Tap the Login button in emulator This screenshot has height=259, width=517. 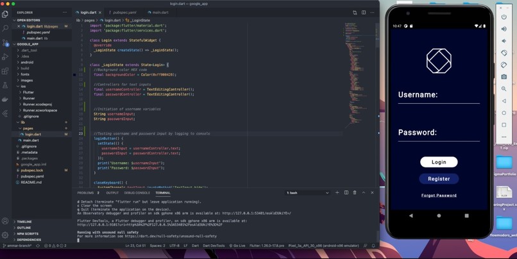click(439, 162)
